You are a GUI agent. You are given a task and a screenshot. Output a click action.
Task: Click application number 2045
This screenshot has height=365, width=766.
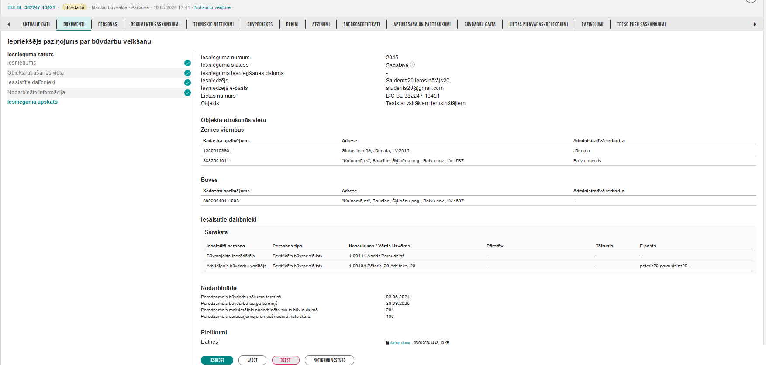[392, 58]
